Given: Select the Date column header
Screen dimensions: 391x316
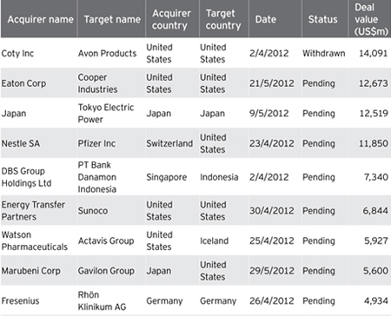Looking at the screenshot, I should (266, 19).
